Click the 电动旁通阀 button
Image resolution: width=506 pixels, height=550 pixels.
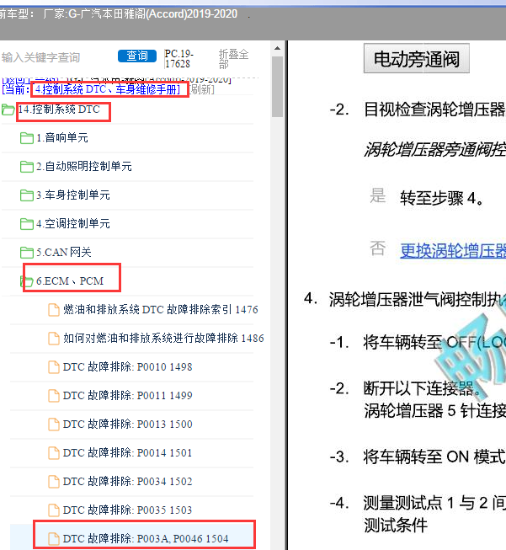coord(416,59)
